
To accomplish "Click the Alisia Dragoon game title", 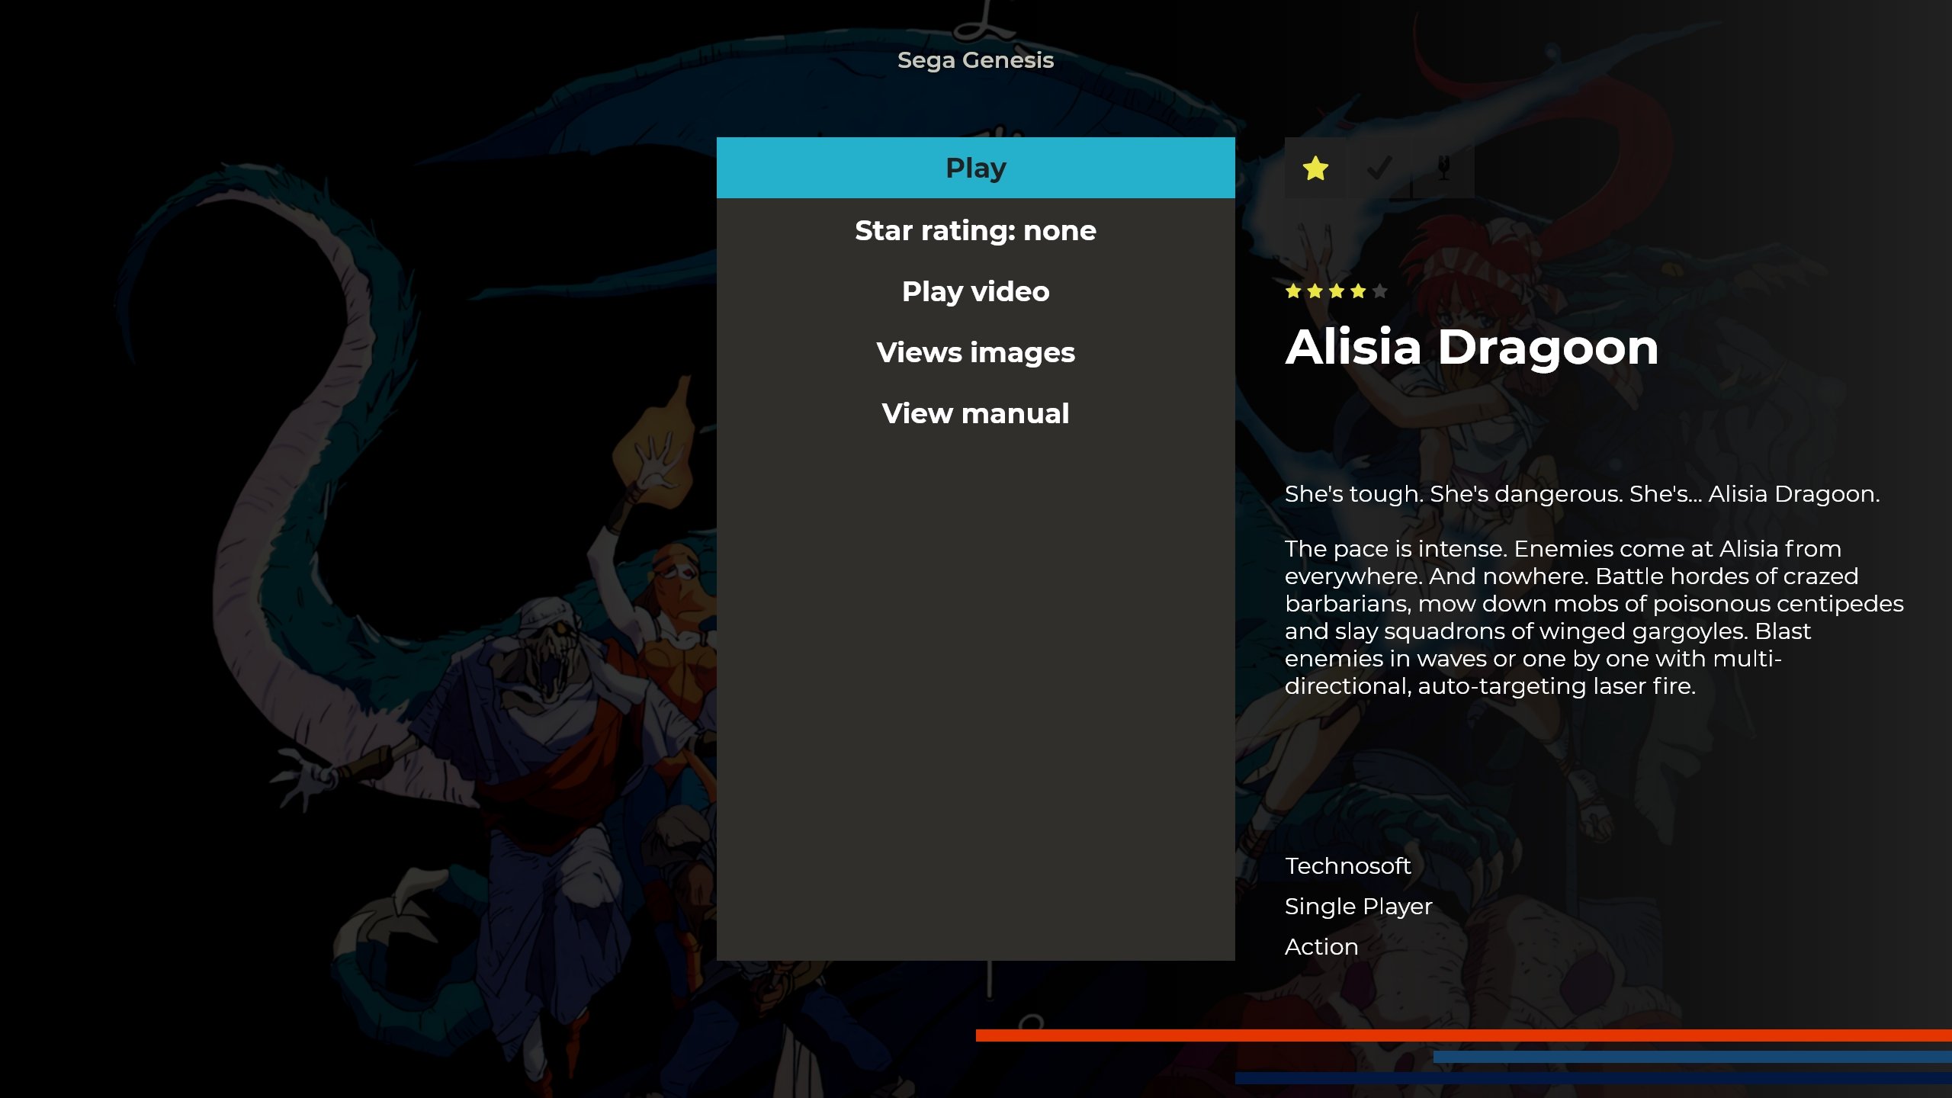I will (1472, 348).
